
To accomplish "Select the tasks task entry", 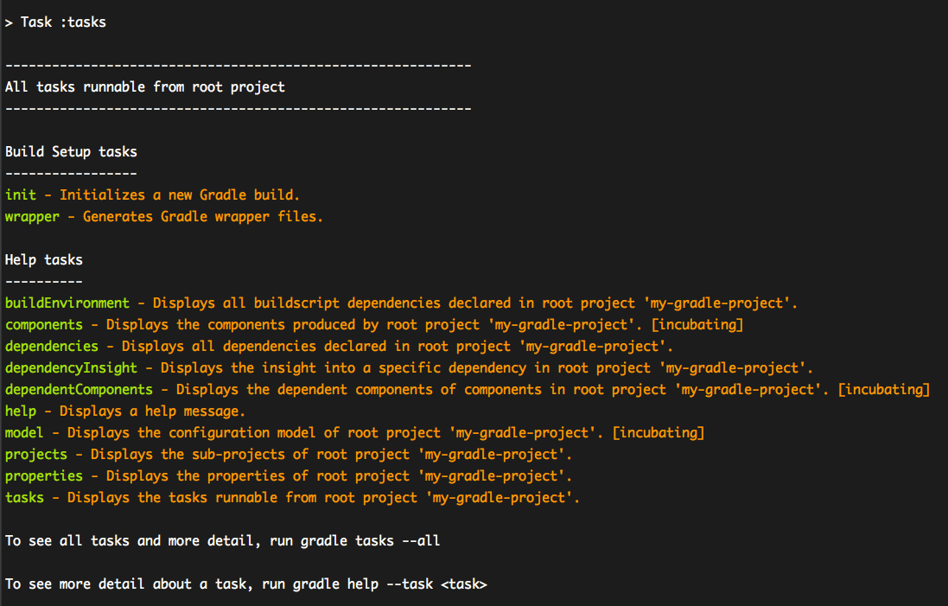I will click(22, 497).
